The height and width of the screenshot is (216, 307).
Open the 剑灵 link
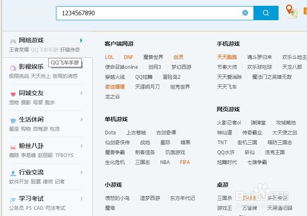coord(178,57)
